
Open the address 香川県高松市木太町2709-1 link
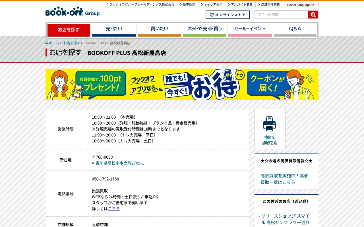coord(120,163)
